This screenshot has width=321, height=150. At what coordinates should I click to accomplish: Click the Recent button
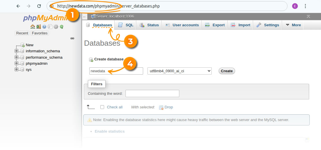point(22,33)
